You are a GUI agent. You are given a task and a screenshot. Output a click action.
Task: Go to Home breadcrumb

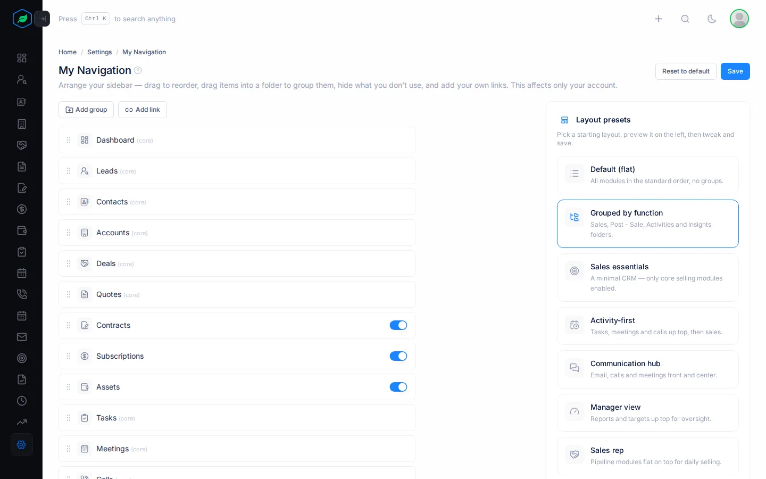coord(68,52)
